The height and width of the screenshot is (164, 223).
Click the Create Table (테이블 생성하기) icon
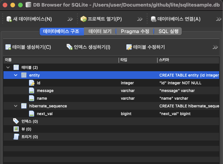(8, 47)
